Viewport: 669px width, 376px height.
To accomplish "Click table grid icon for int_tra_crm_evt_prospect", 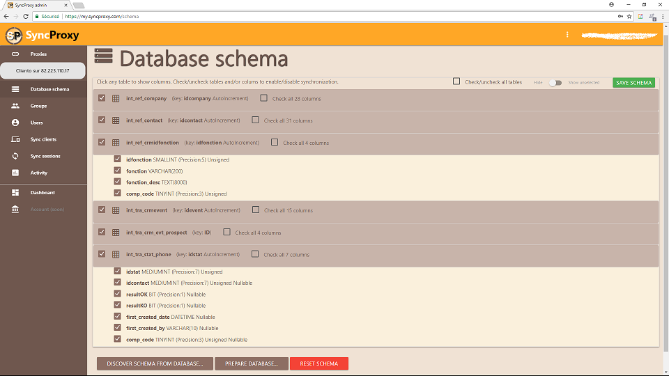I will (116, 233).
